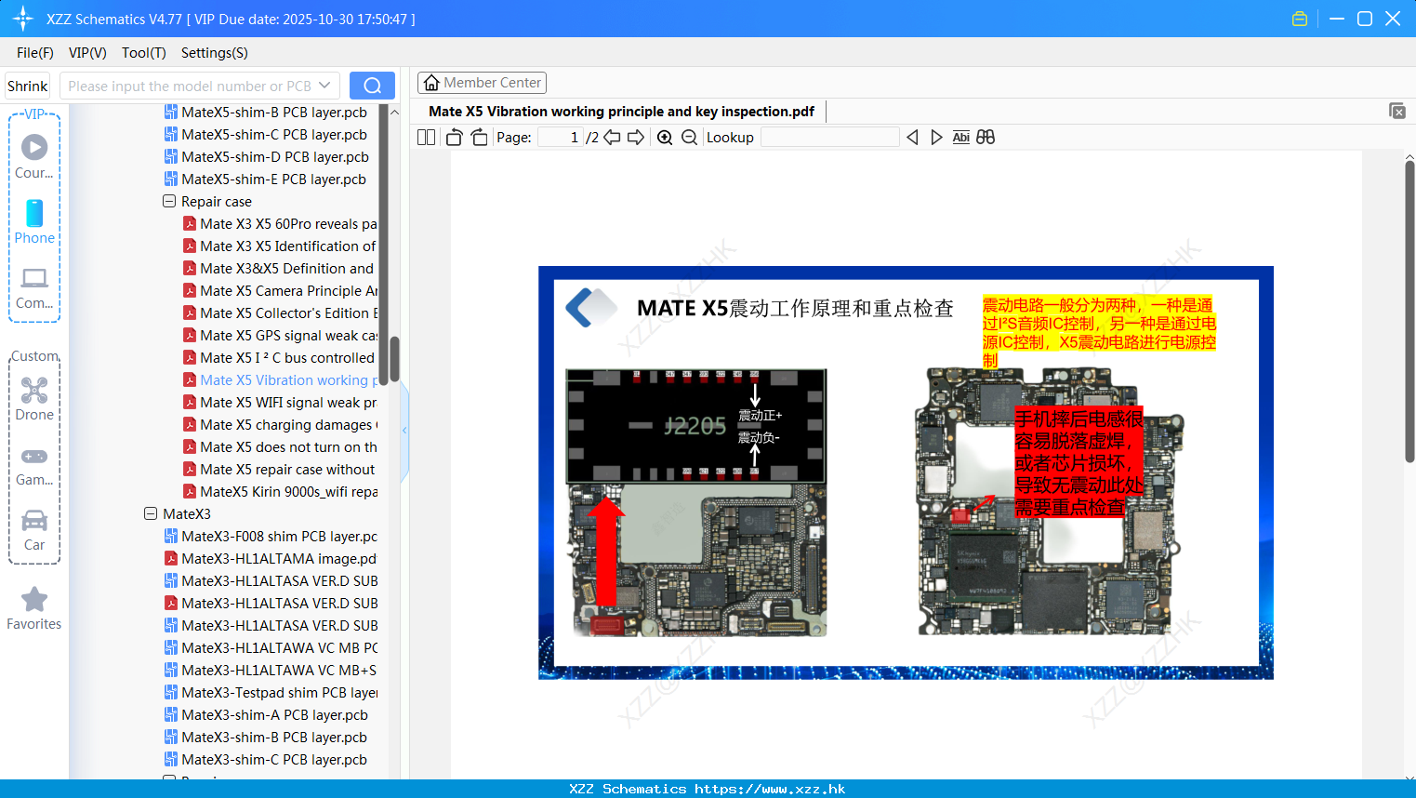
Task: Zoom in on the PDF
Action: point(665,138)
